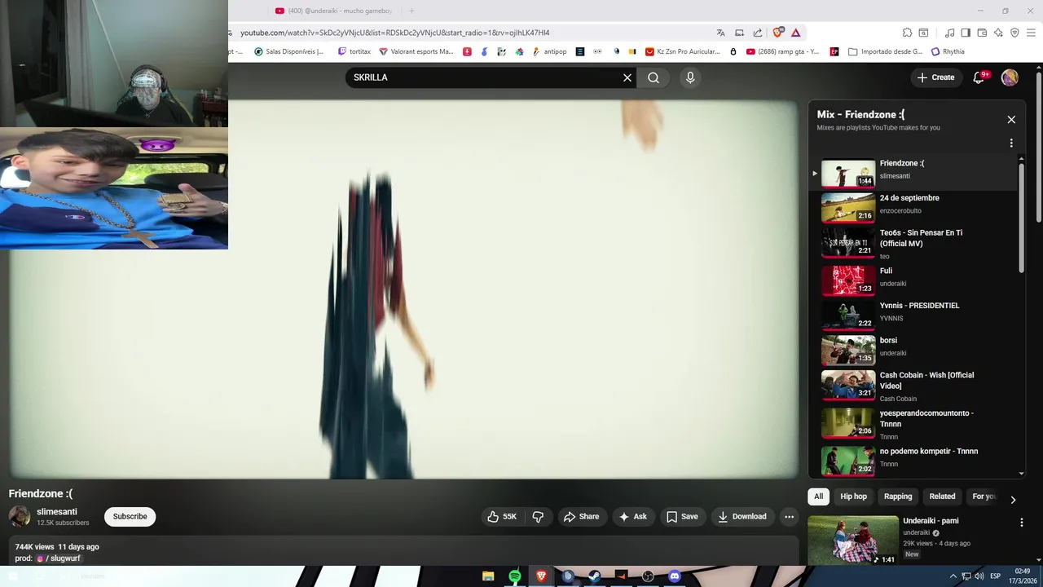Screen dimensions: 1043x587
Task: Open File Explorer from the taskbar
Action: 488,576
